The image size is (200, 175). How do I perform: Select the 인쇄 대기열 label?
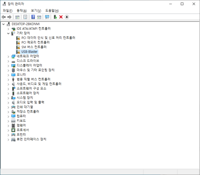pos(25,107)
